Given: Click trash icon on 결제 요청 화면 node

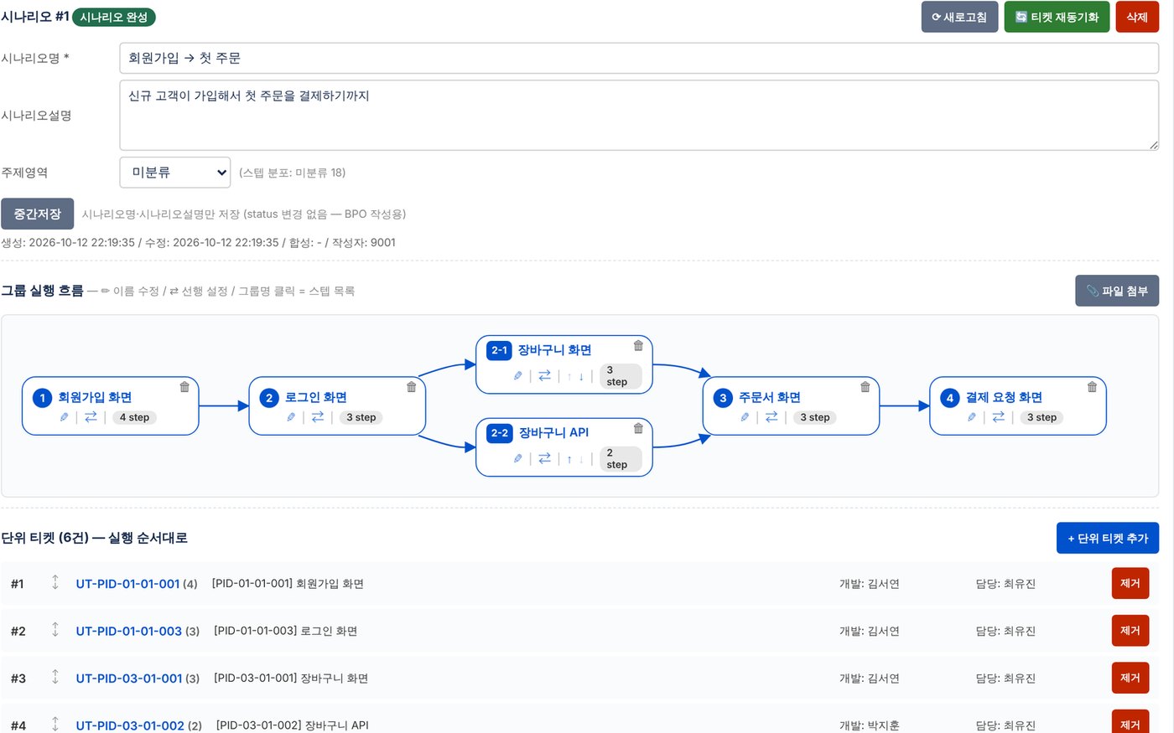Looking at the screenshot, I should 1092,387.
